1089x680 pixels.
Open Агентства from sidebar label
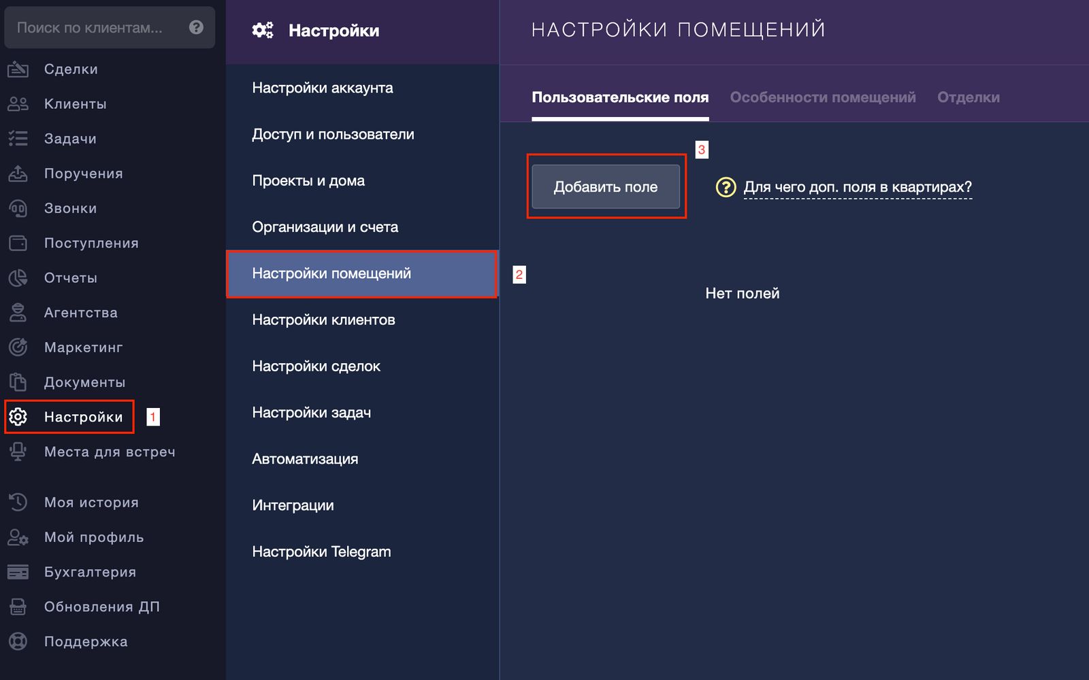81,312
